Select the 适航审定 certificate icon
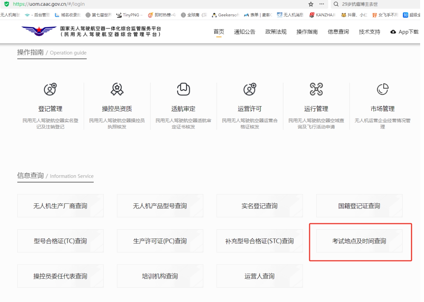424x302 pixels. [x=183, y=89]
